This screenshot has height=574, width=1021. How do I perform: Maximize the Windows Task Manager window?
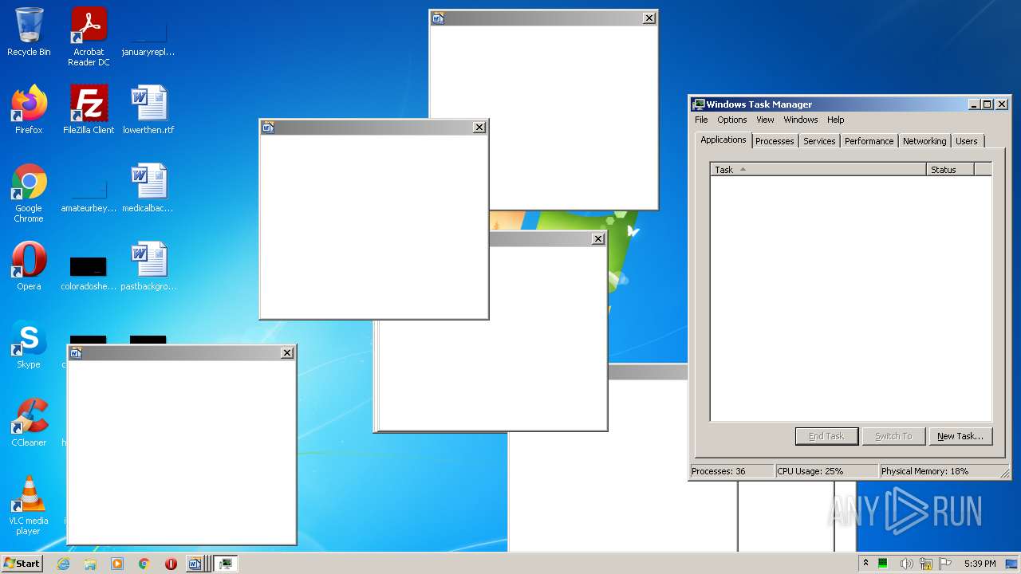[x=987, y=104]
